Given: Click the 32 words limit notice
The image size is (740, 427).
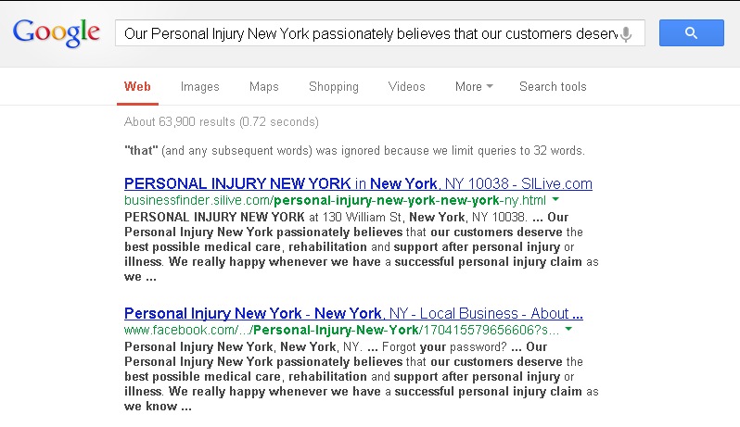Looking at the screenshot, I should [354, 151].
